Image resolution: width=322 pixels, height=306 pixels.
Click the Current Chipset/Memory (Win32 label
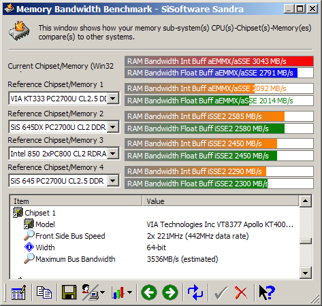click(61, 66)
